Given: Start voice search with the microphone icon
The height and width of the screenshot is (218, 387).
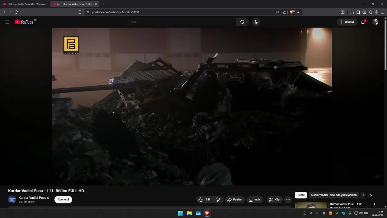Looking at the screenshot, I should 256,22.
